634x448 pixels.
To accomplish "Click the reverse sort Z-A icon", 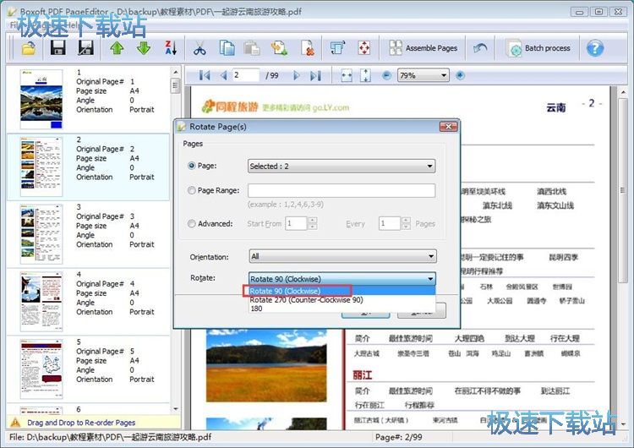I will pyautogui.click(x=169, y=48).
